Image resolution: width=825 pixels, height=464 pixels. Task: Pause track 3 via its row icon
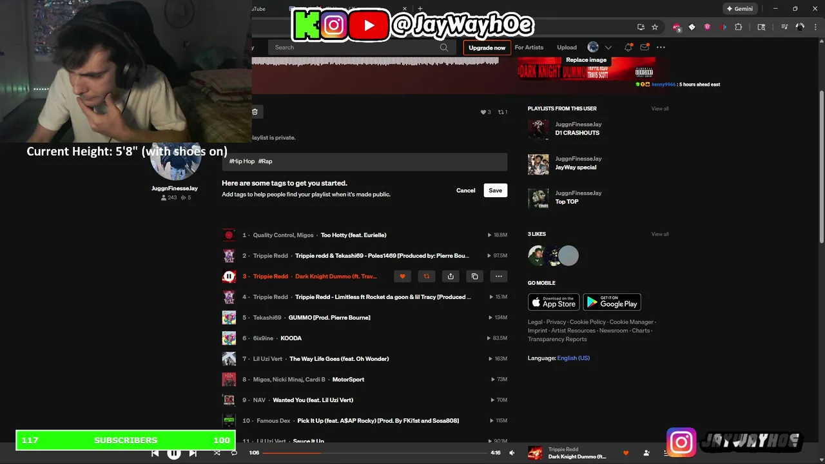(228, 276)
